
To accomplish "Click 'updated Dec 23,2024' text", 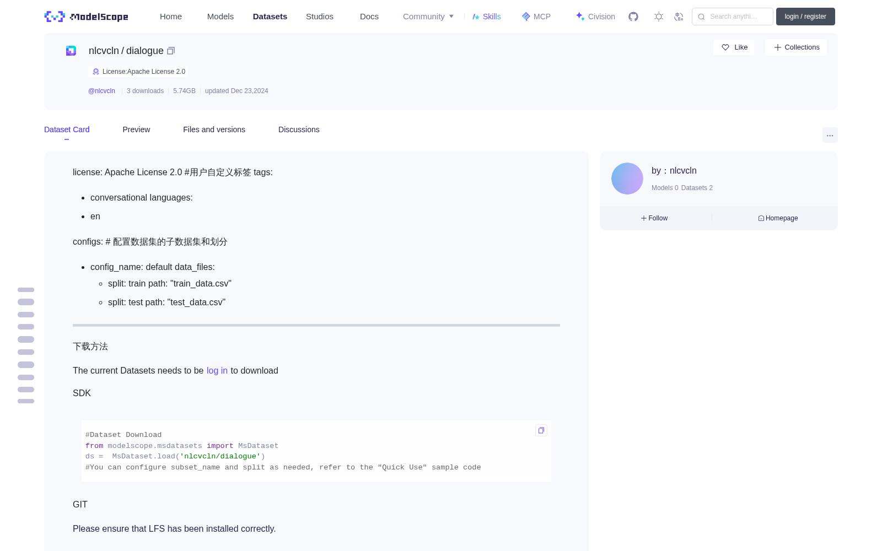I will pyautogui.click(x=236, y=91).
